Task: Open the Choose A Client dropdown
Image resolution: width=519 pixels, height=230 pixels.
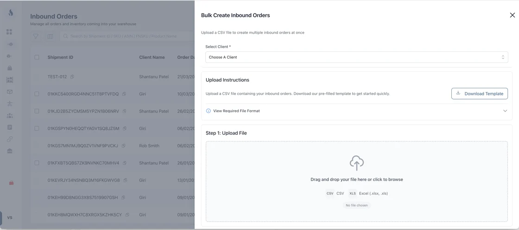Action: point(356,57)
